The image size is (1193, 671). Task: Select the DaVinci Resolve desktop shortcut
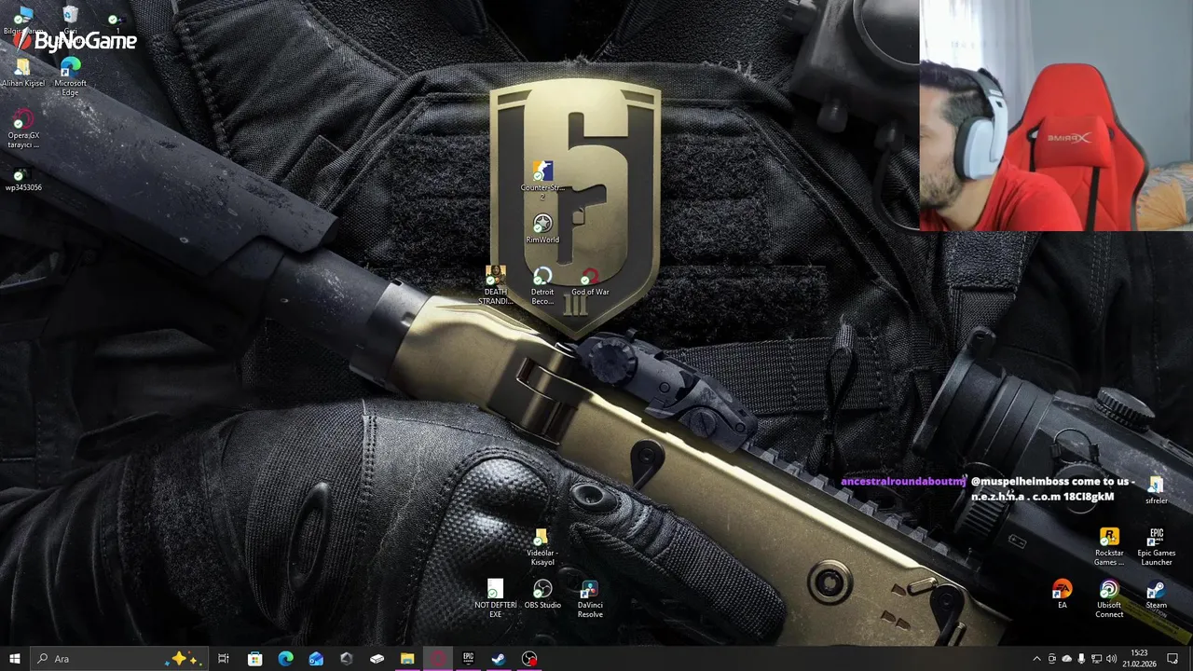589,598
